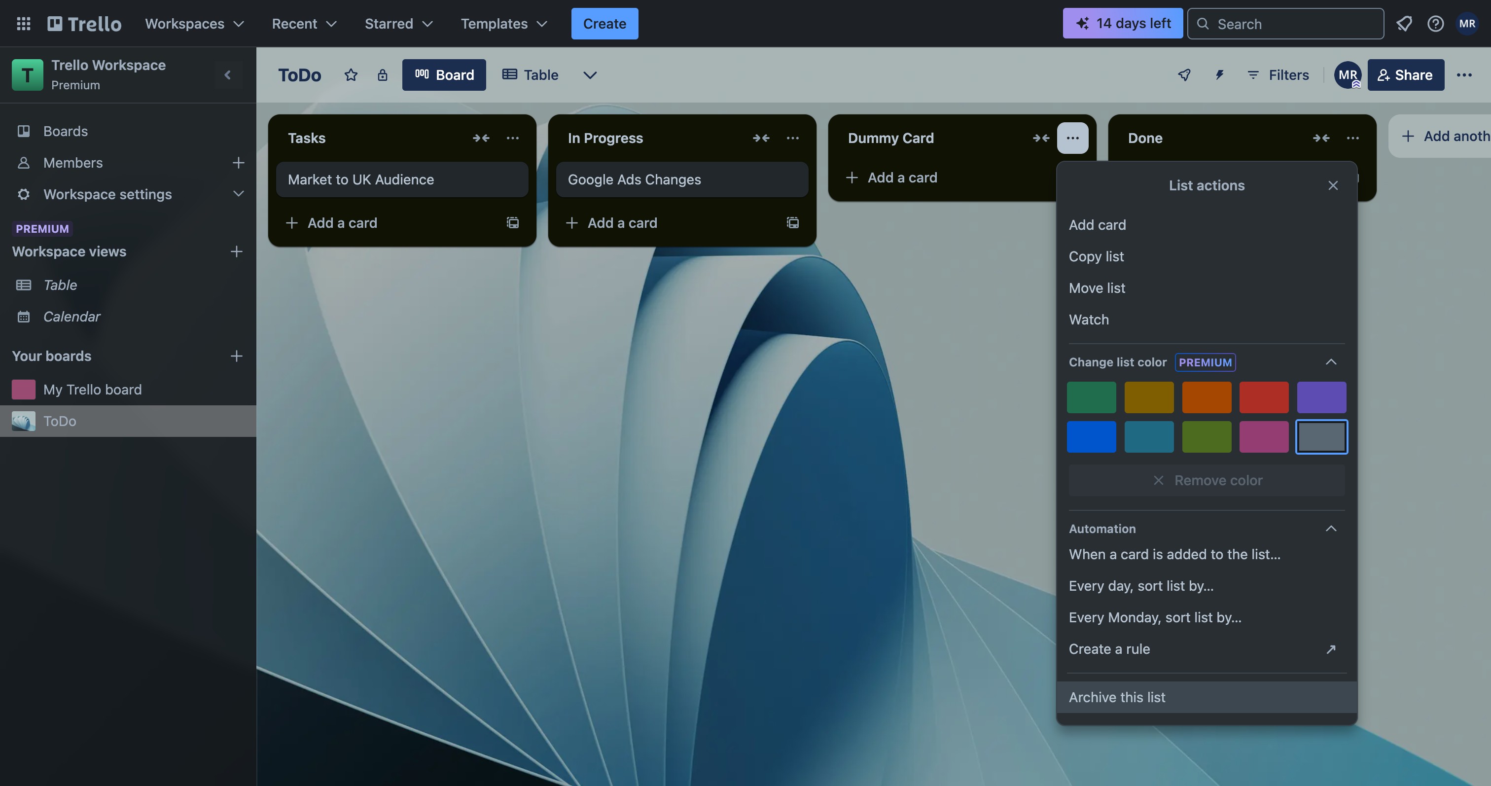Open the board menu three dots
The image size is (1491, 786).
coord(1464,74)
